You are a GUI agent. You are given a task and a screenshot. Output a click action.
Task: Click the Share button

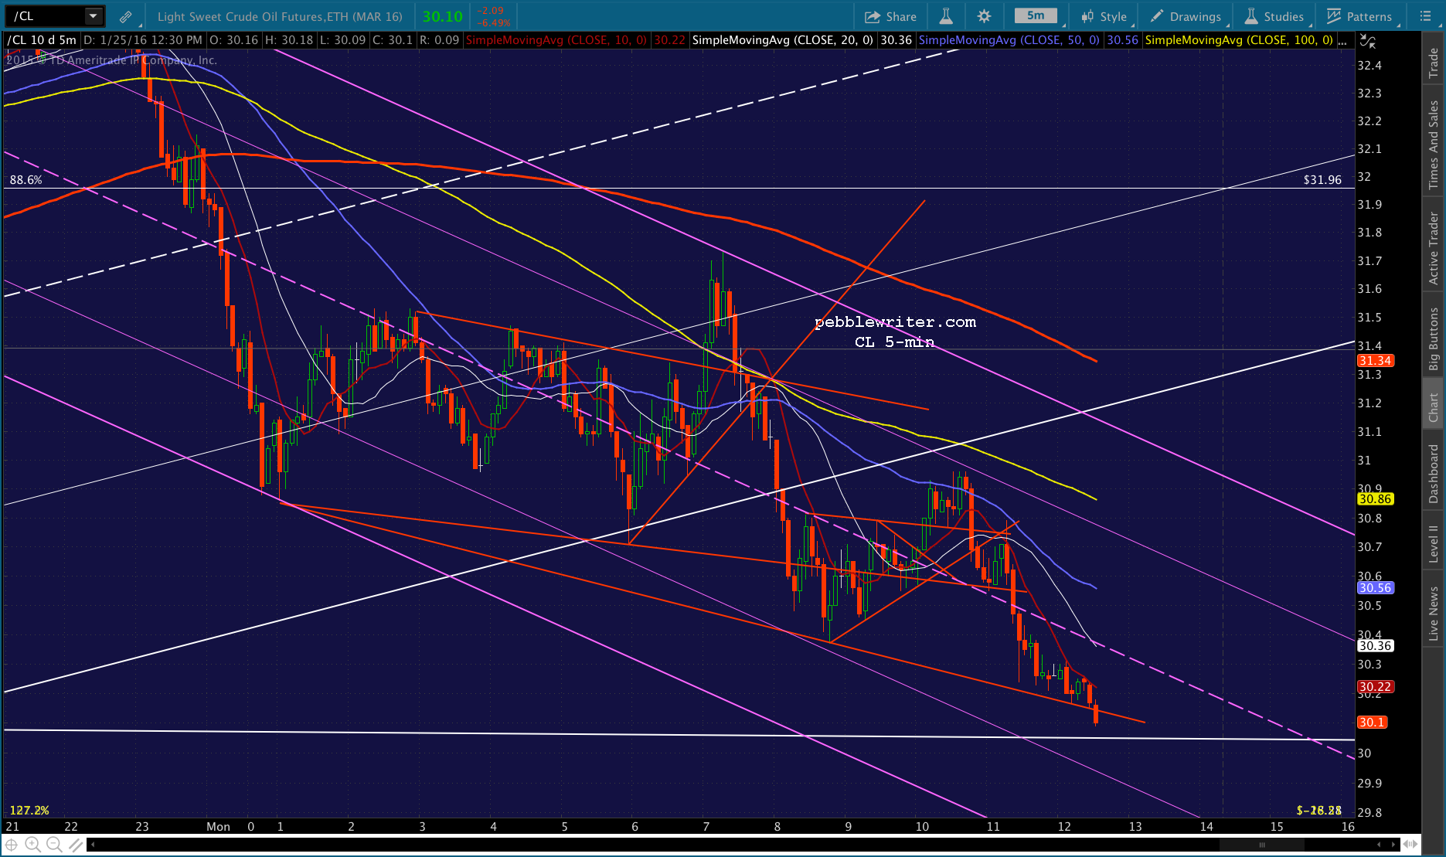coord(890,16)
